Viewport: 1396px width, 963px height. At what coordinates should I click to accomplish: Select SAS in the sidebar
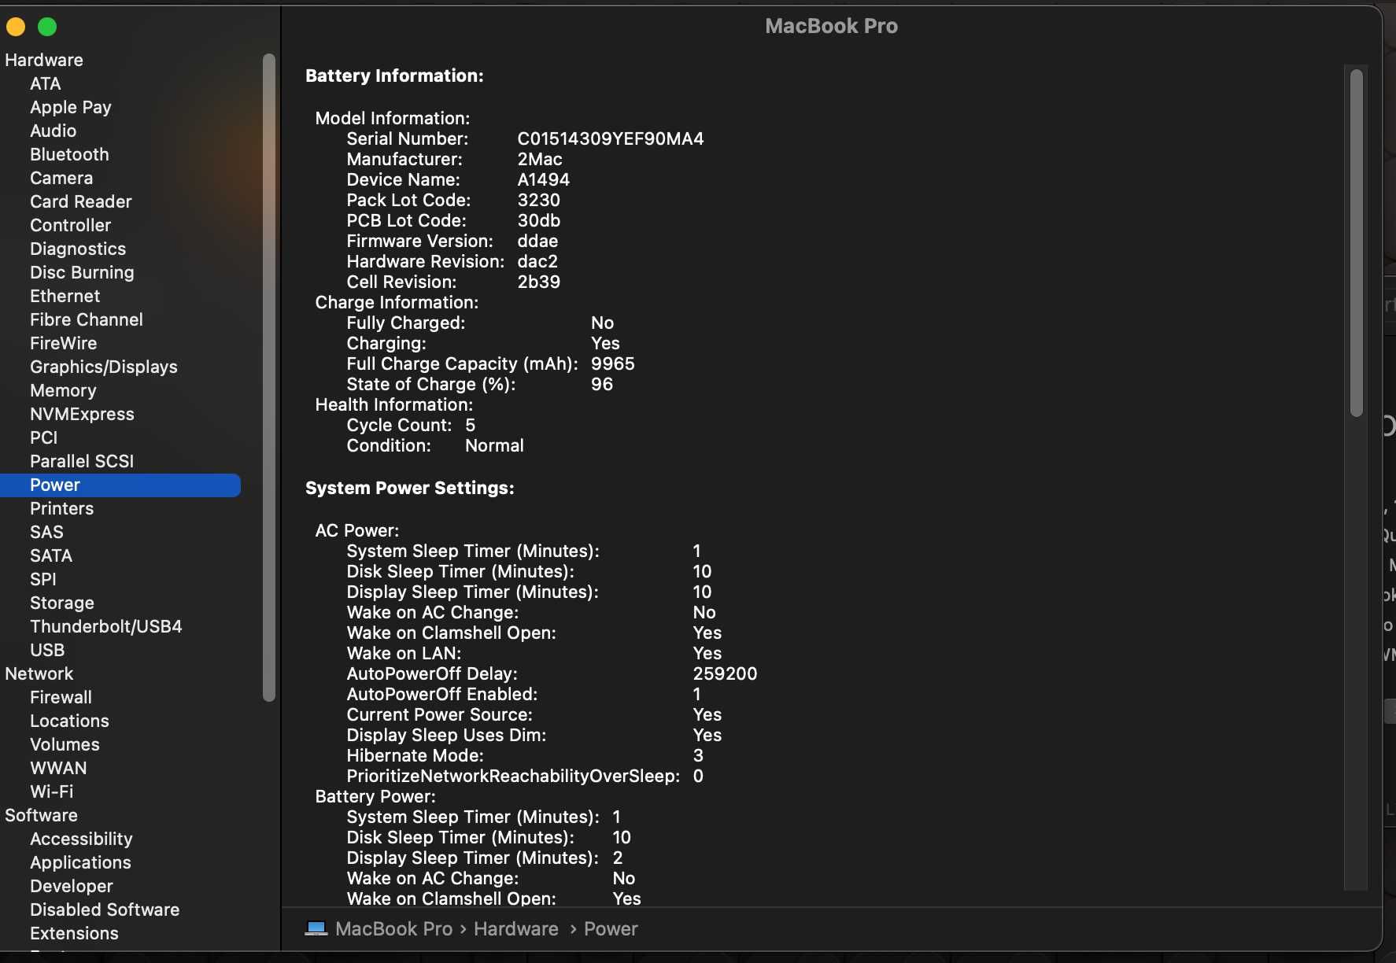pyautogui.click(x=46, y=532)
